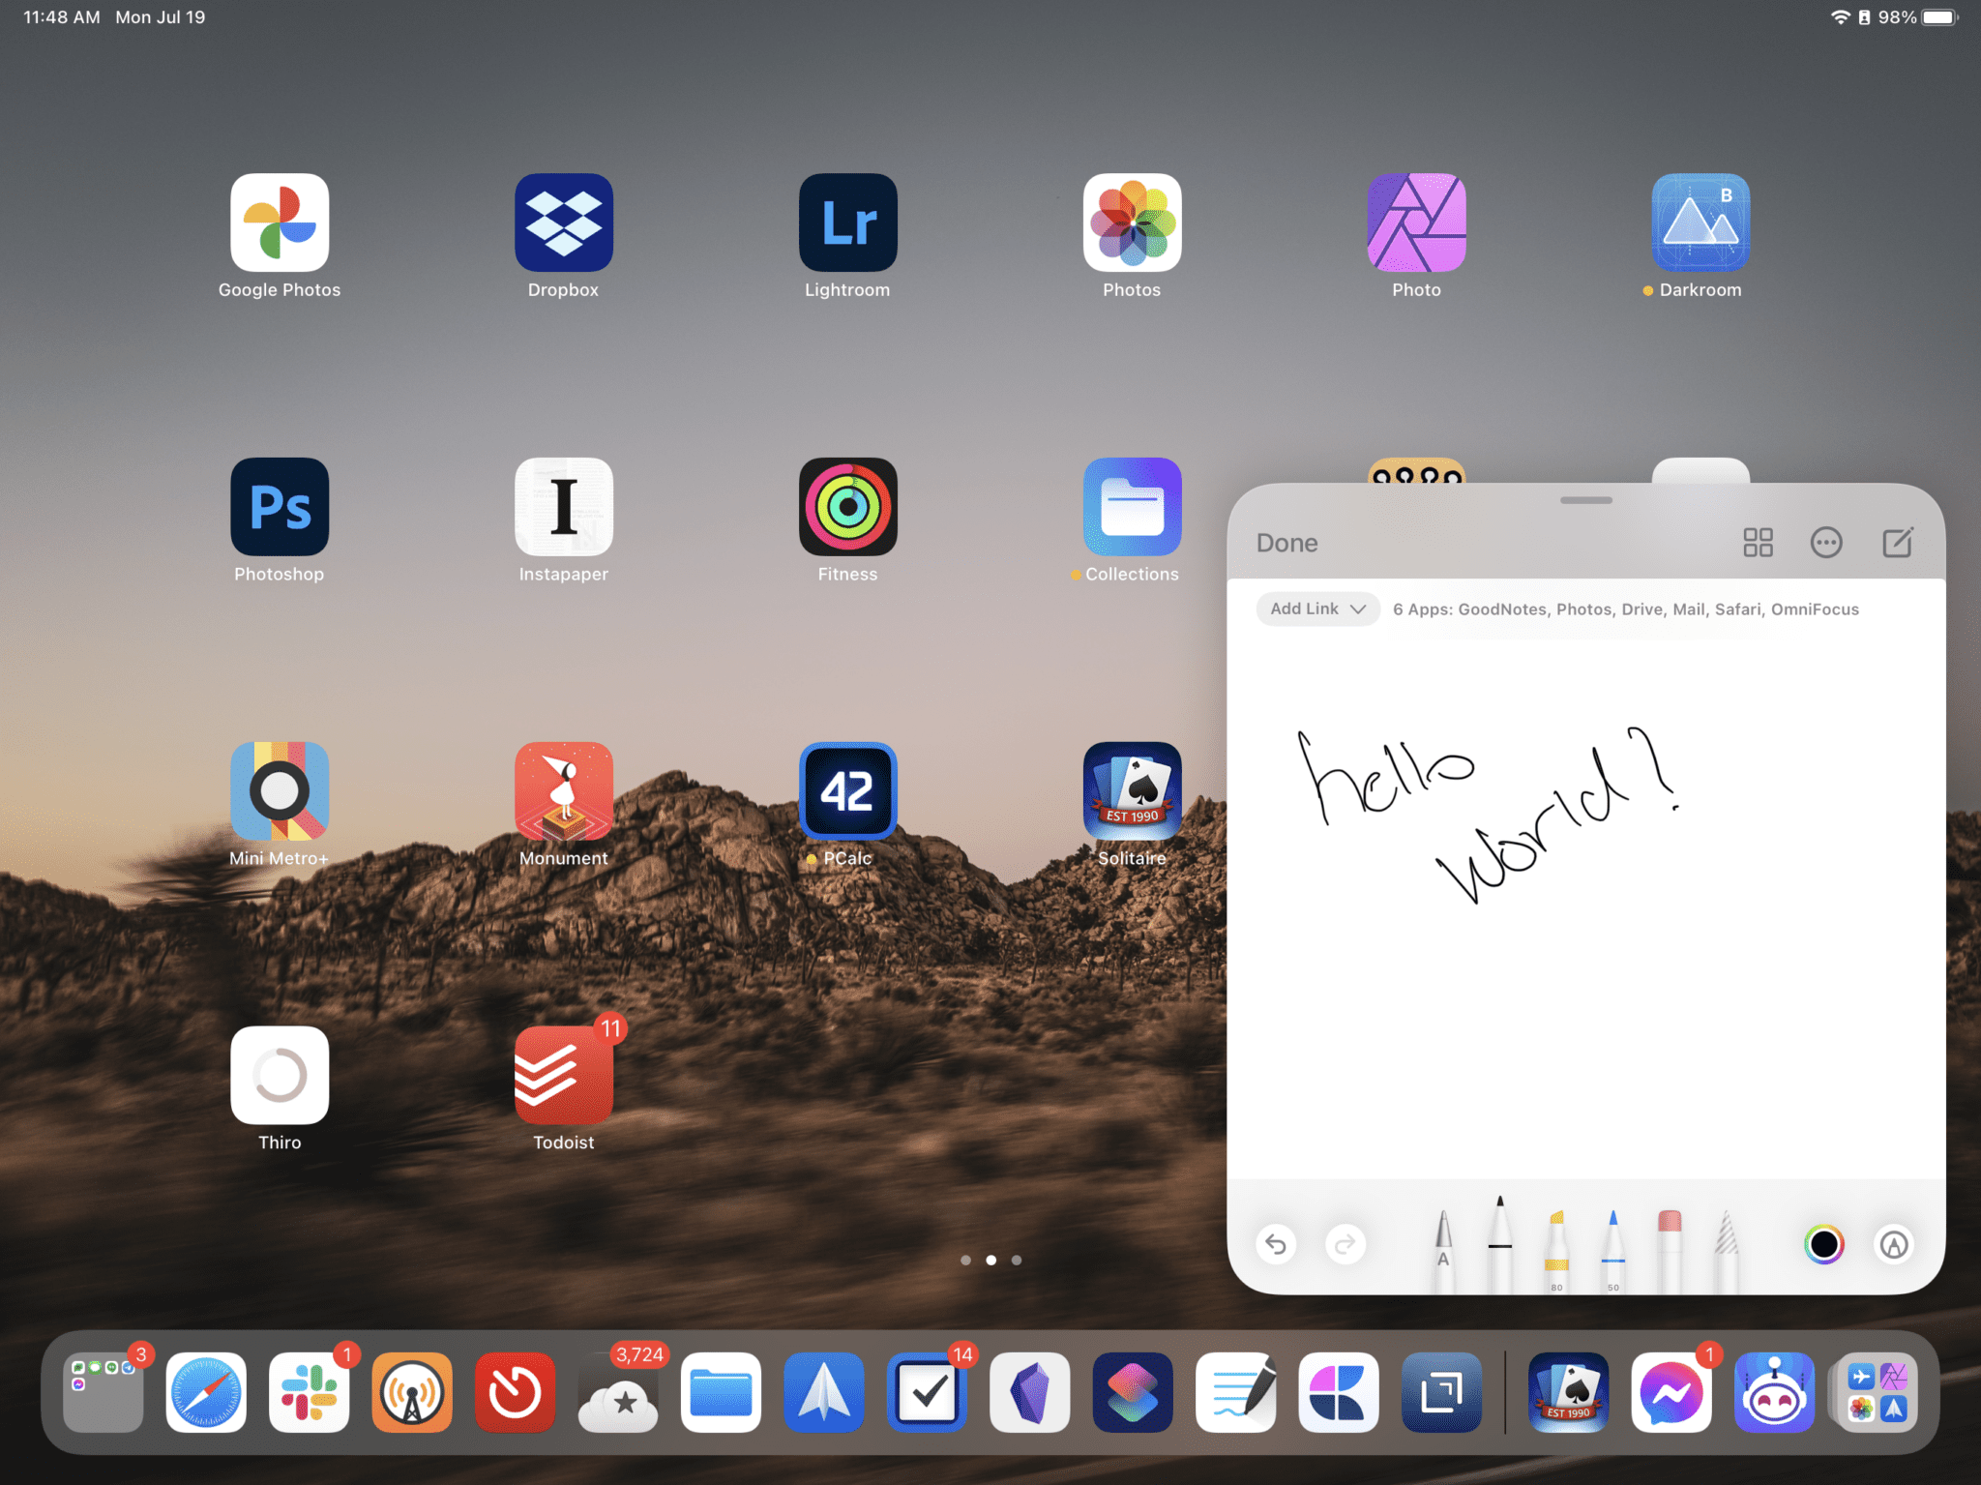This screenshot has height=1485, width=1981.
Task: Open the 6 Apps suggestion link
Action: tap(1626, 609)
